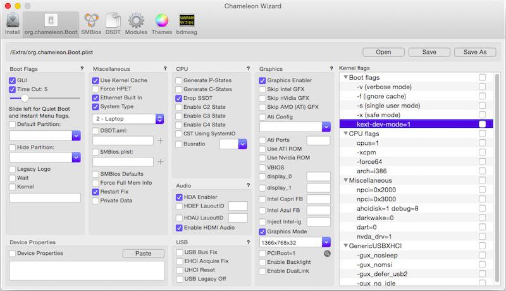Click the Save button
This screenshot has height=291, width=506.
tap(429, 53)
